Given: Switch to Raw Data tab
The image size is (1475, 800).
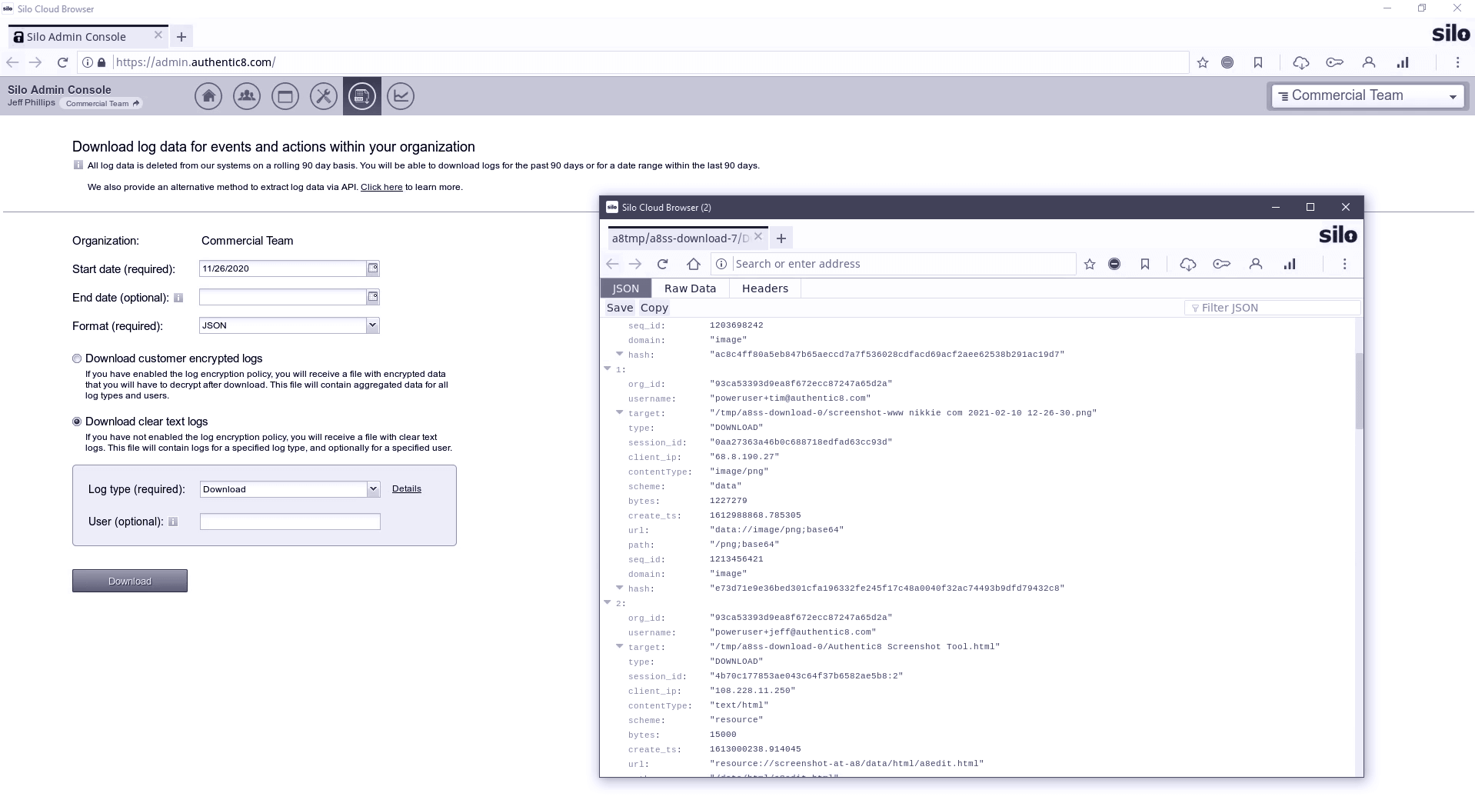Looking at the screenshot, I should (x=690, y=288).
